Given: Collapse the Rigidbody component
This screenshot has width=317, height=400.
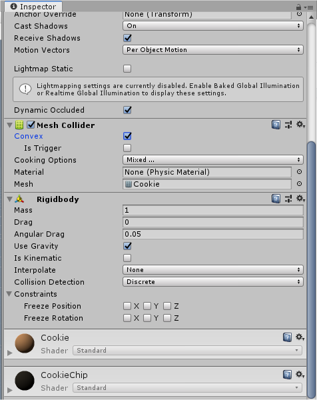Looking at the screenshot, I should 10,199.
